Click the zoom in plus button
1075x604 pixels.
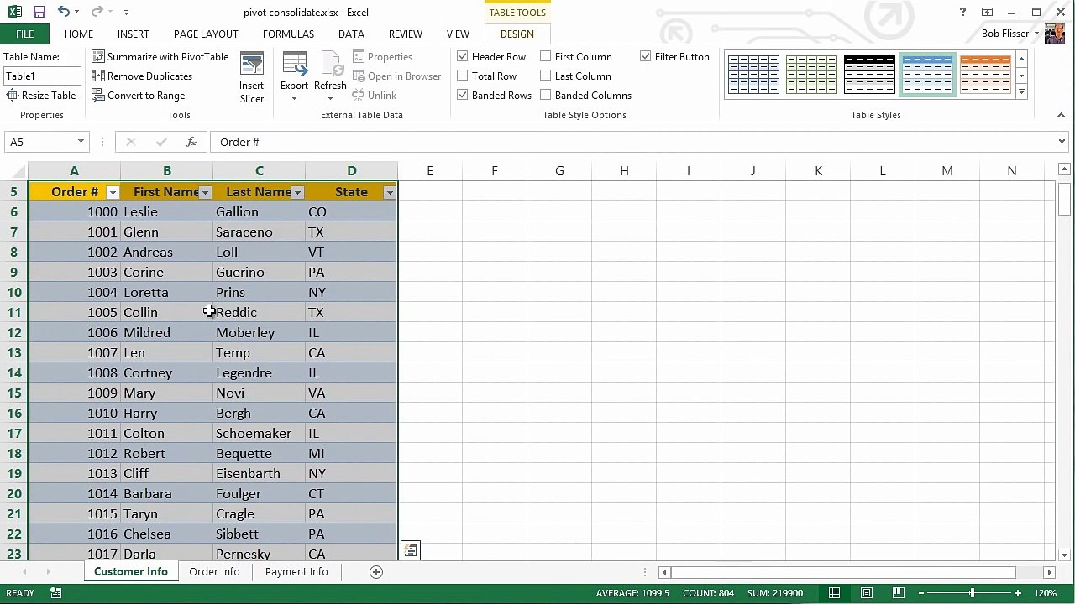click(1017, 593)
